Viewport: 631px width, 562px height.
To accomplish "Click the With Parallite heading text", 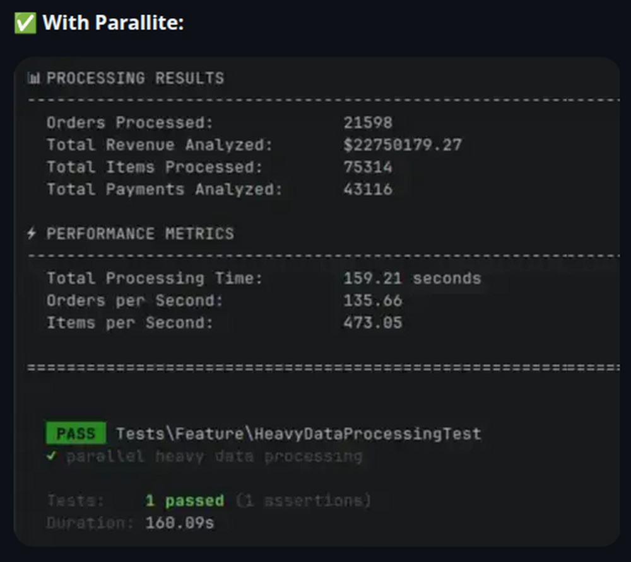I will coord(113,24).
